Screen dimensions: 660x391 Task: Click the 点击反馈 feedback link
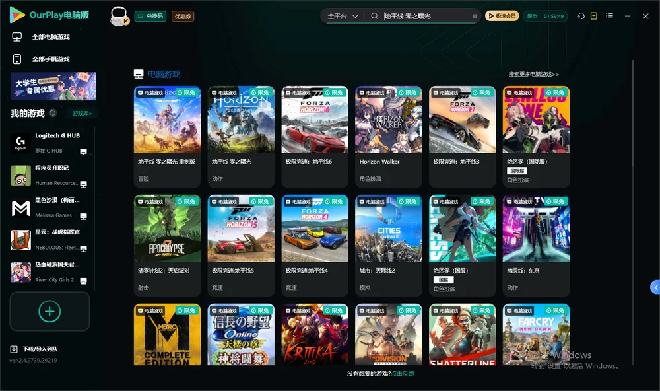[x=403, y=374]
